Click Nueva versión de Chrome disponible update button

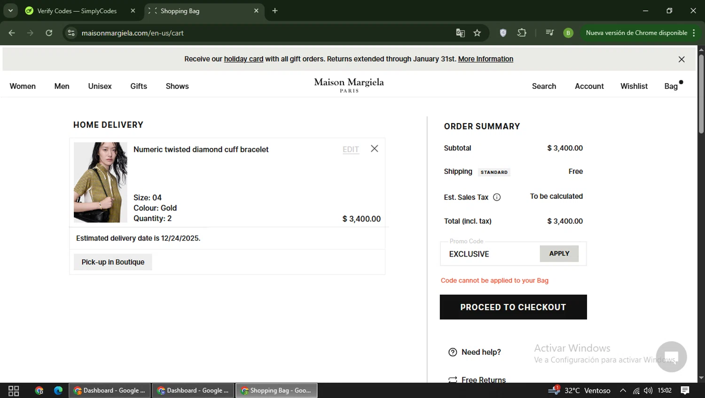tap(636, 33)
